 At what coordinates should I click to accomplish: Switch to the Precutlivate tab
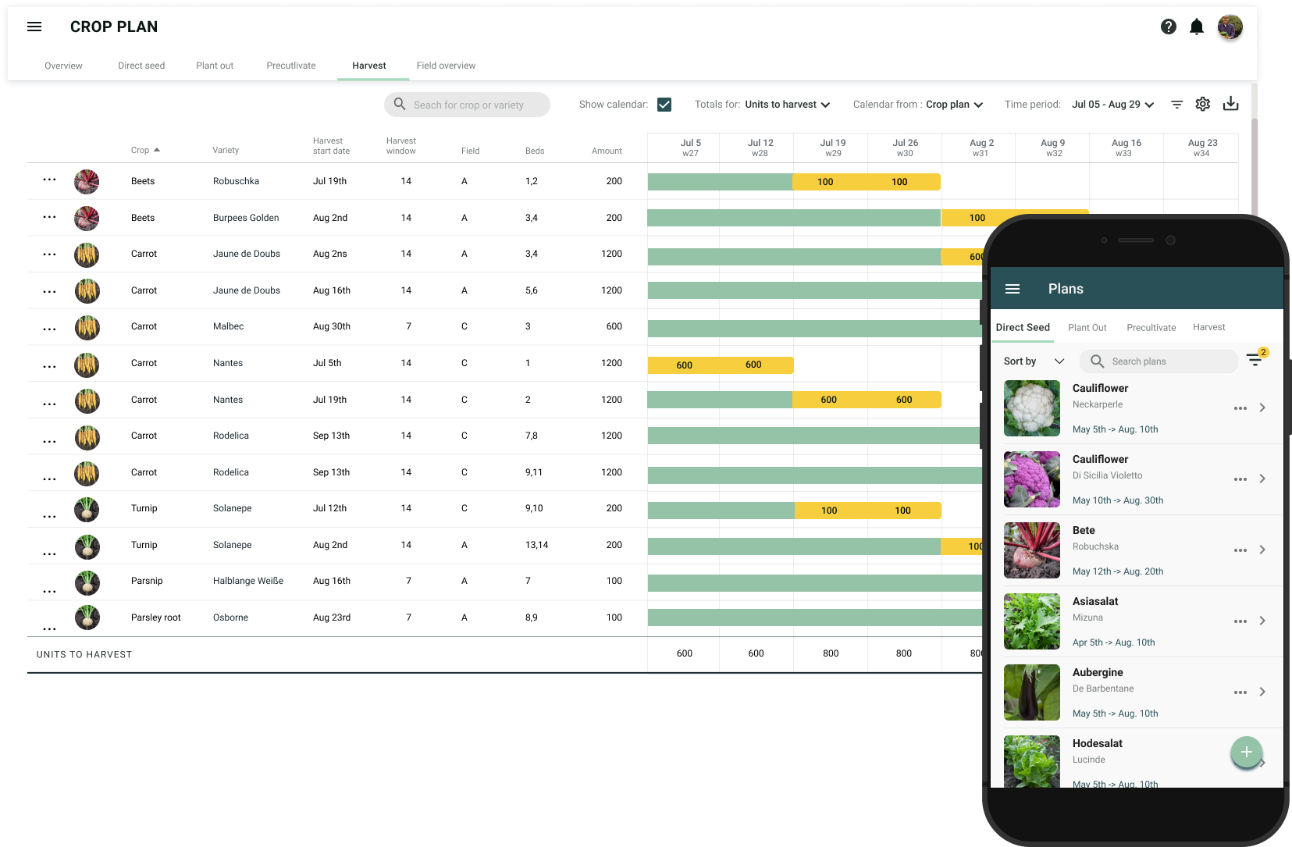(x=291, y=66)
